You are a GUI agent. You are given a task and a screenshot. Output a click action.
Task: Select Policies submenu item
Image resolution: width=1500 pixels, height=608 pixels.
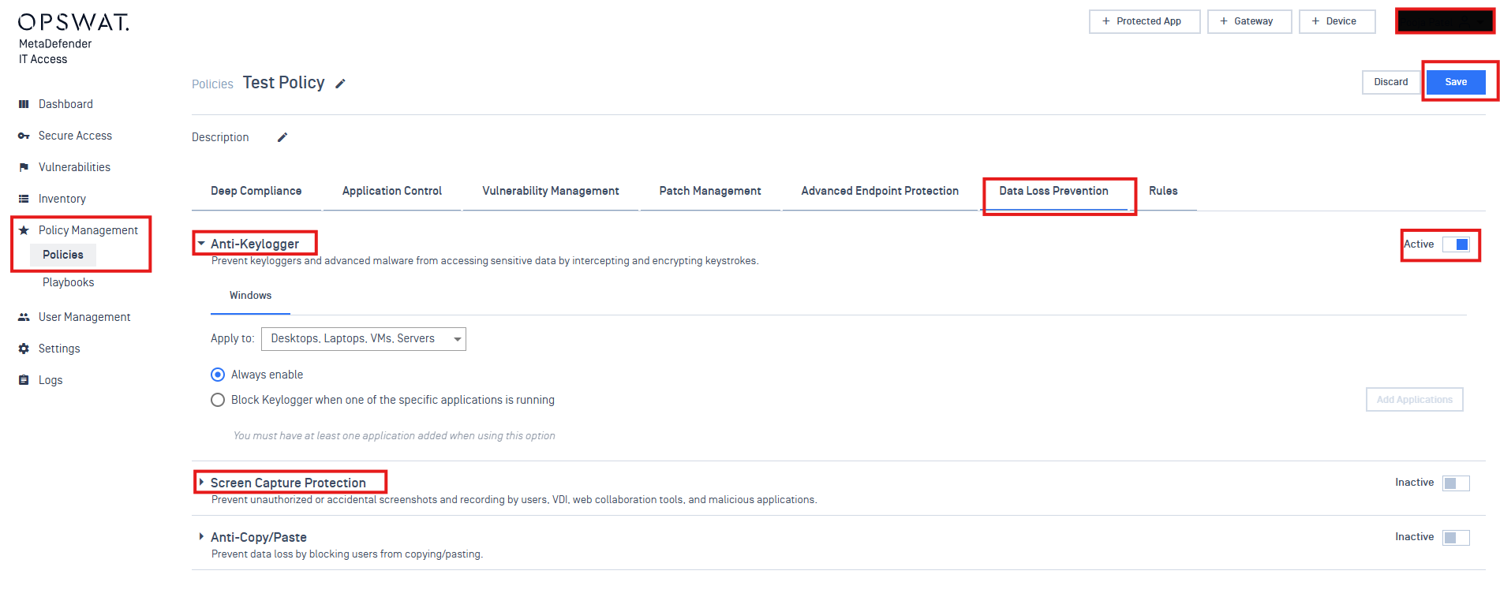point(63,255)
